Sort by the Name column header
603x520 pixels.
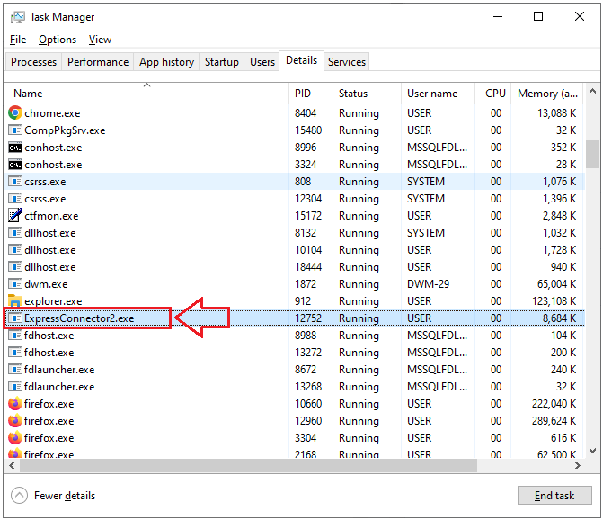146,93
